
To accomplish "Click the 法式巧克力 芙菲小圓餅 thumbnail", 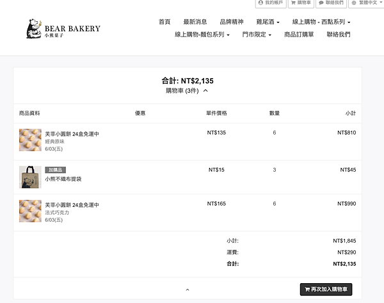I will [x=30, y=211].
